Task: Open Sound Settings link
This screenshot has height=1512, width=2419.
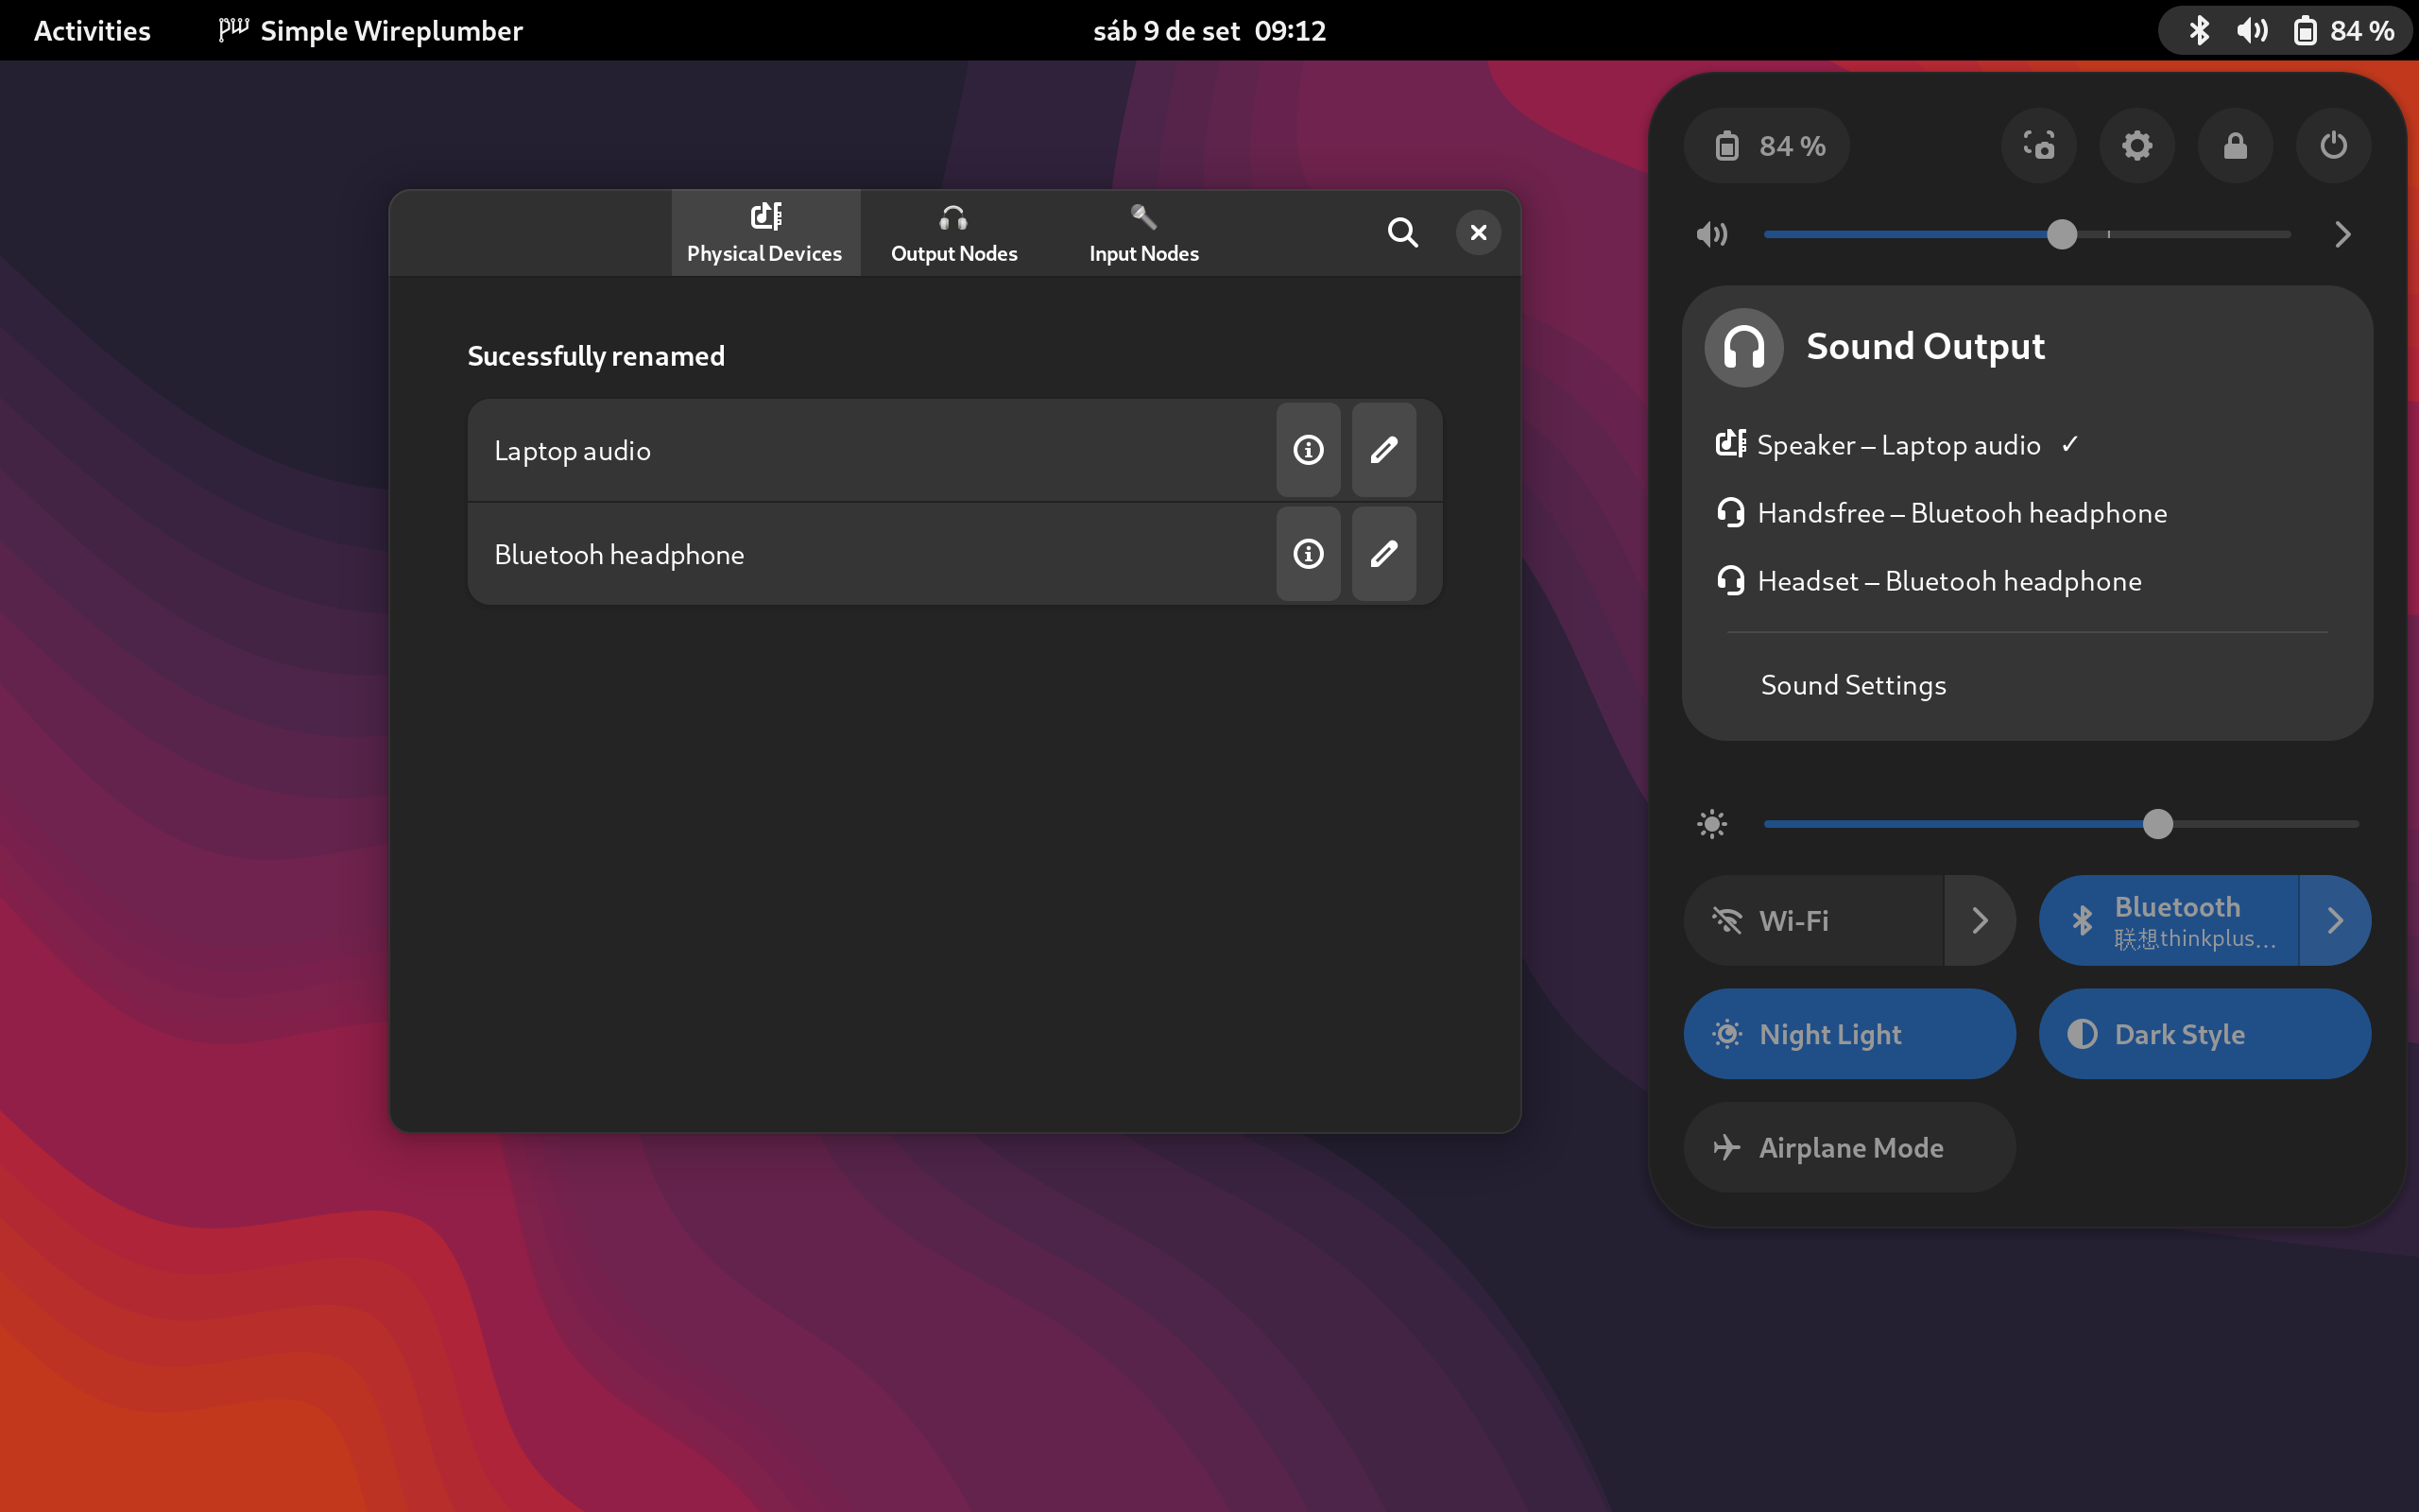Action: coord(1853,685)
